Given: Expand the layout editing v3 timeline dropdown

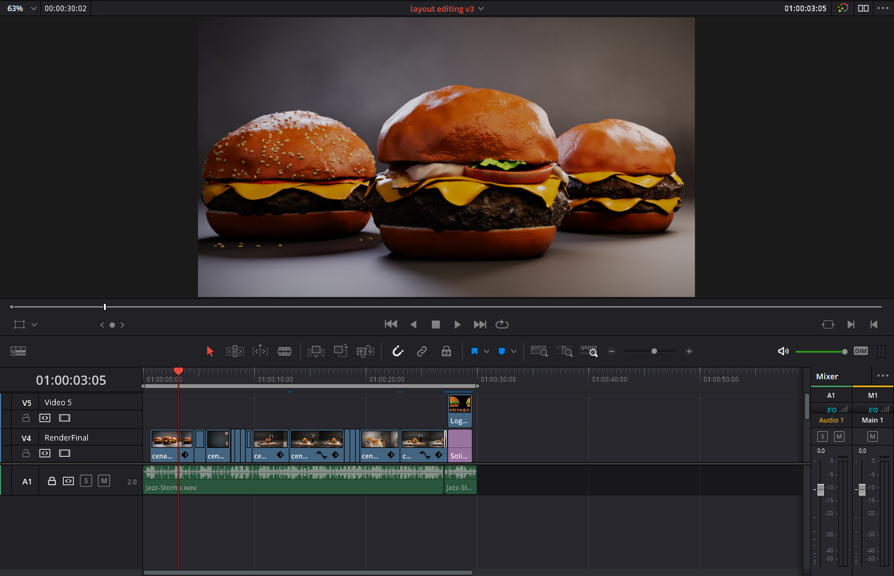Looking at the screenshot, I should tap(481, 9).
